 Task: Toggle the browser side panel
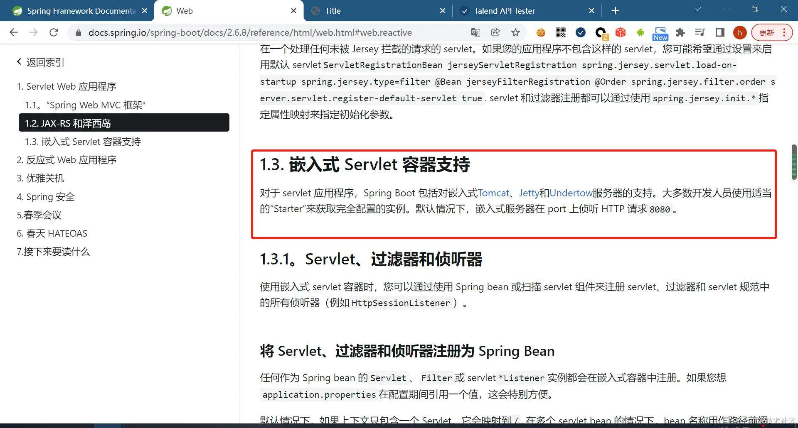[720, 32]
